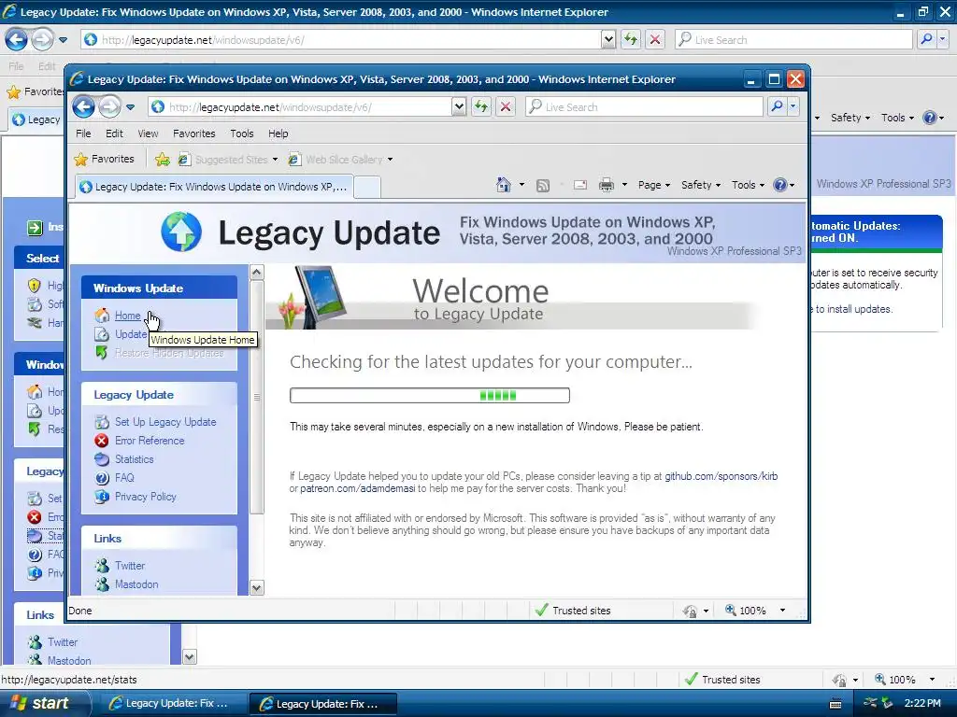Open the View menu in the front window
This screenshot has width=957, height=717.
pos(148,134)
